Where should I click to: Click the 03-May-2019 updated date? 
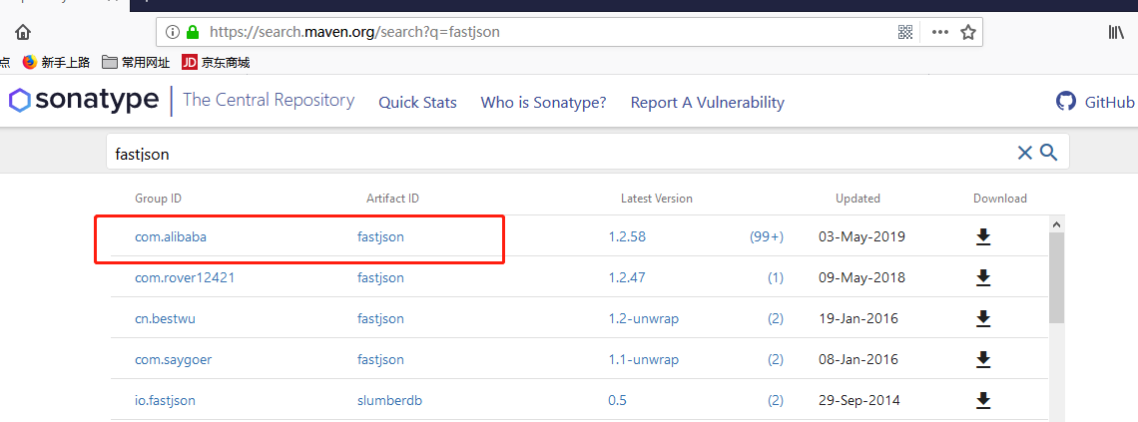(861, 236)
